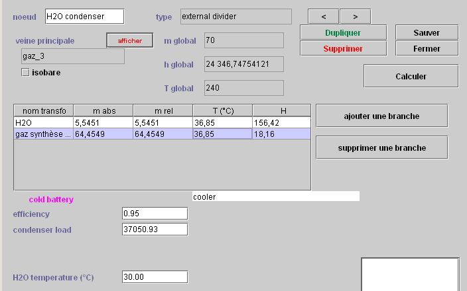This screenshot has height=291, width=467.
Task: Click the T (°C) column header
Action: [x=222, y=110]
